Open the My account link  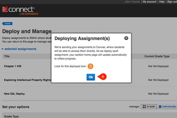(150, 2)
